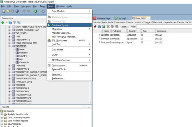Click the Delete Selected Row X icon
The width and height of the screenshot is (192, 127).
tap(108, 27)
